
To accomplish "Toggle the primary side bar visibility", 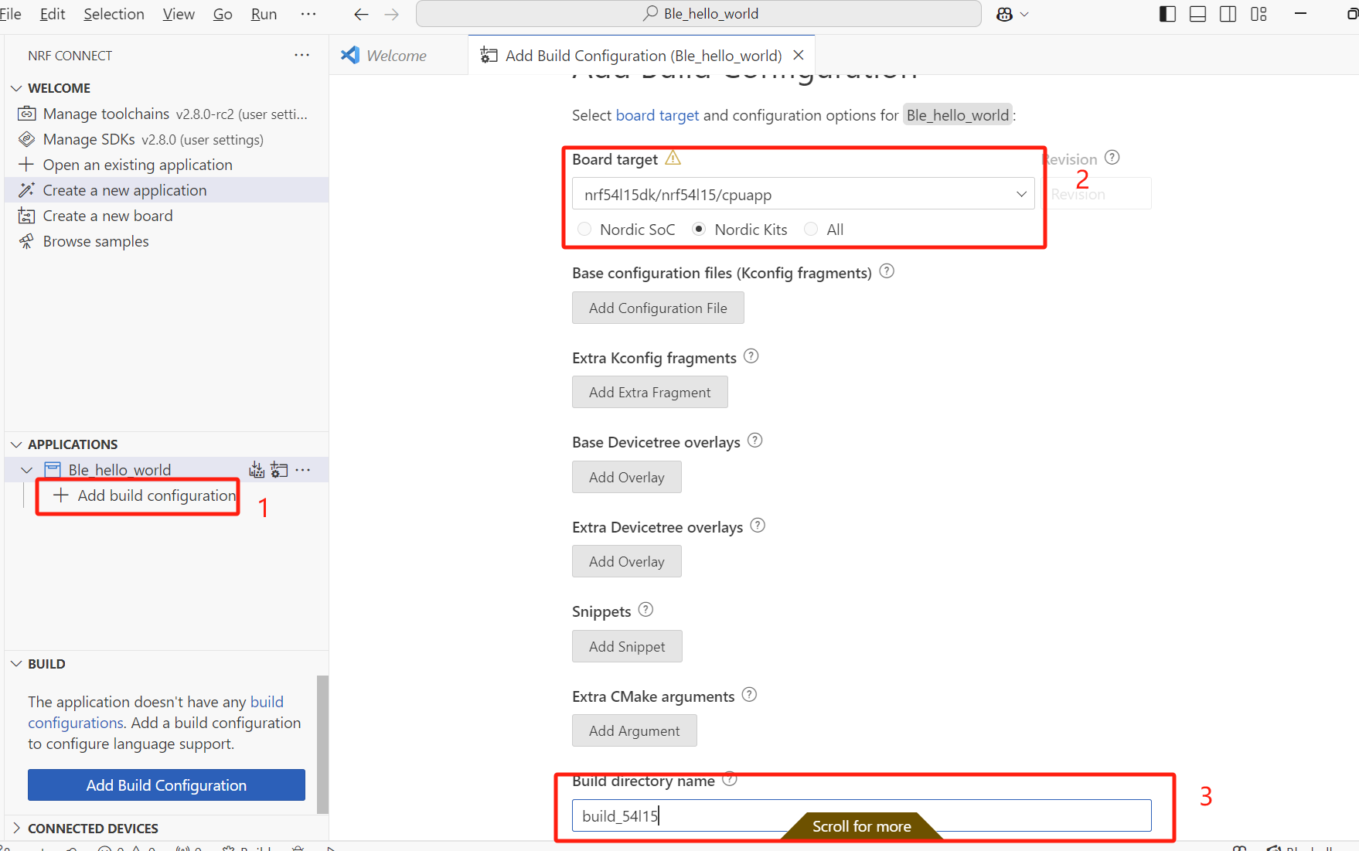I will 1167,14.
